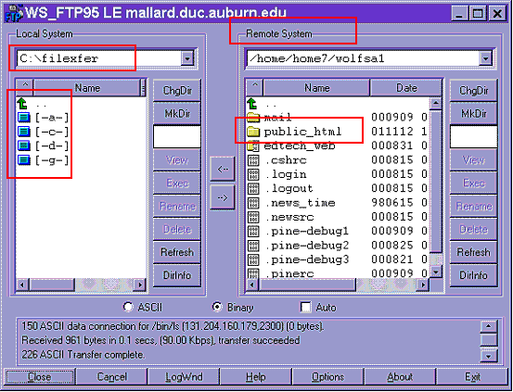Click the remote list scroll-up arrow
The width and height of the screenshot is (513, 392).
(436, 103)
